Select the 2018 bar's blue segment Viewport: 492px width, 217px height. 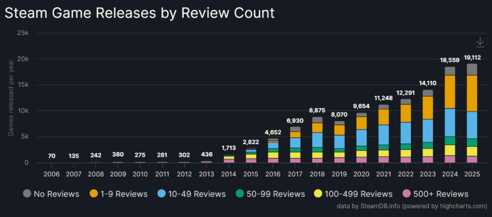click(x=318, y=140)
